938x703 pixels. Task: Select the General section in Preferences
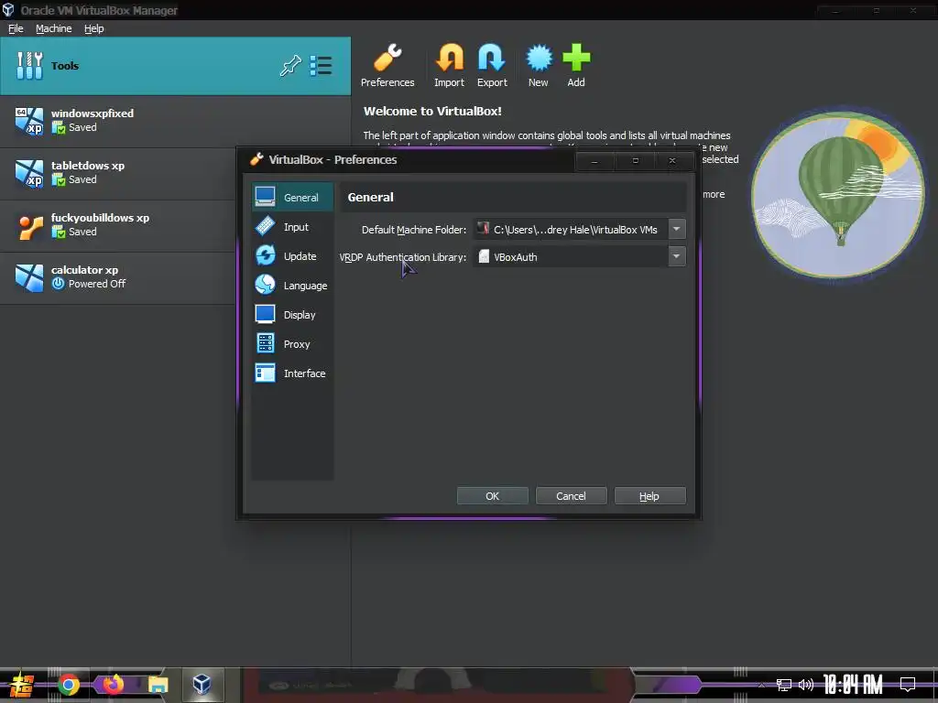tap(292, 198)
